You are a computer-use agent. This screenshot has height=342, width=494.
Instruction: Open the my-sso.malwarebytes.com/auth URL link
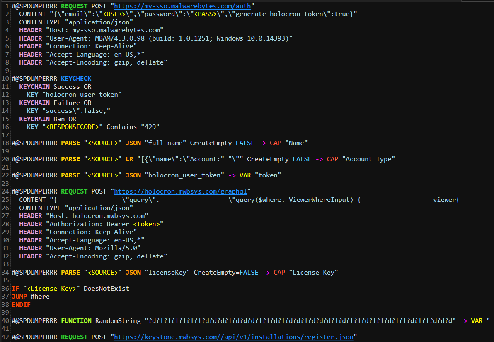pos(182,6)
